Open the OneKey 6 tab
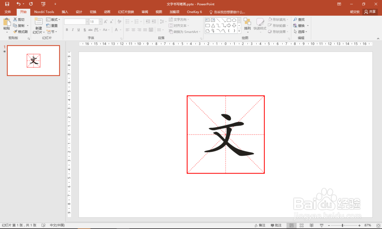 pyautogui.click(x=194, y=12)
